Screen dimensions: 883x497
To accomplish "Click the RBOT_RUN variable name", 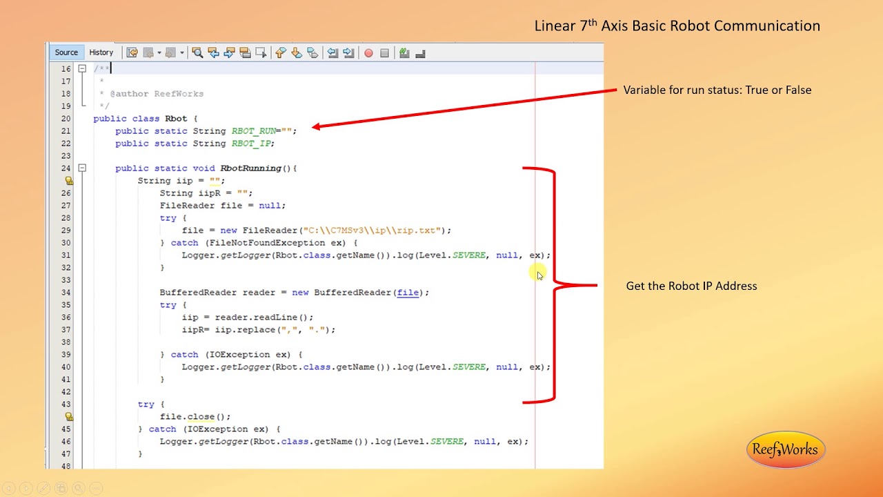I will [253, 130].
